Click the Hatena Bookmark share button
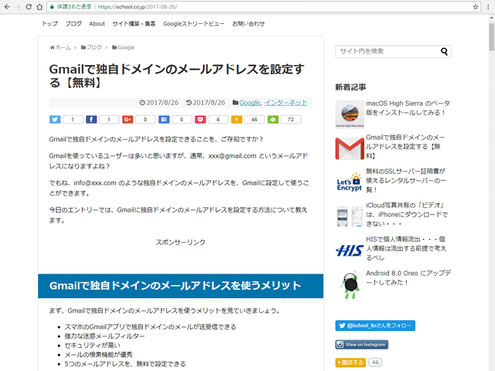 (x=164, y=120)
